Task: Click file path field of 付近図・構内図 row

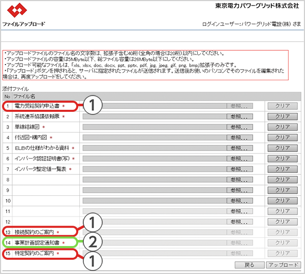Action: (x=155, y=137)
